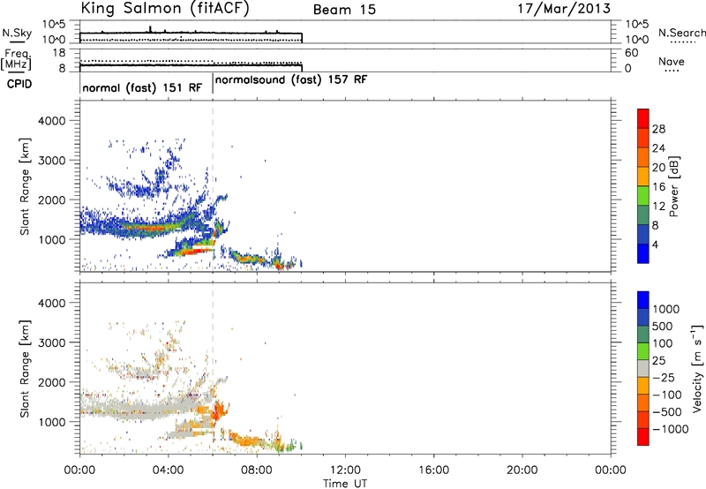Click the Slant Range [km] label of velocity panel
Image resolution: width=706 pixels, height=489 pixels.
click(25, 368)
